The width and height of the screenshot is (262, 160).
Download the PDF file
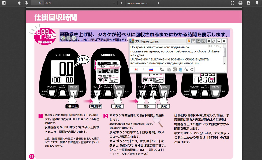[x=249, y=3]
